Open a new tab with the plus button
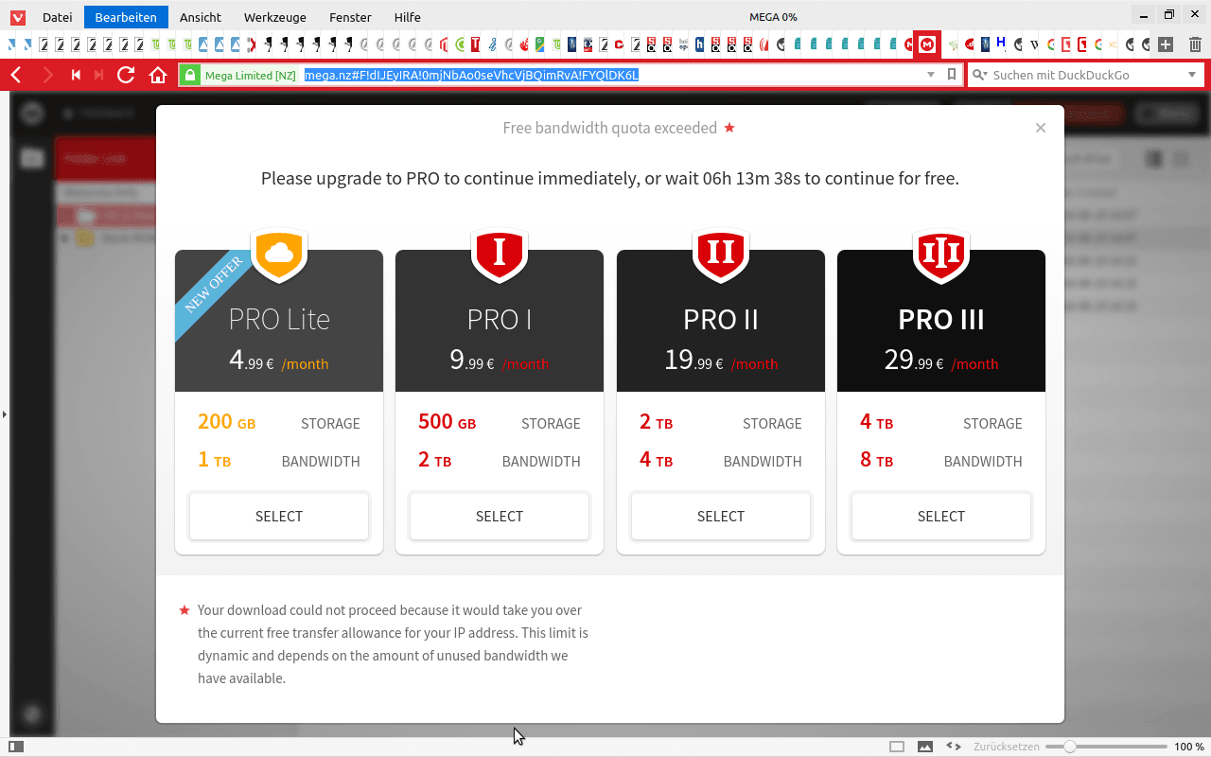 1166,44
